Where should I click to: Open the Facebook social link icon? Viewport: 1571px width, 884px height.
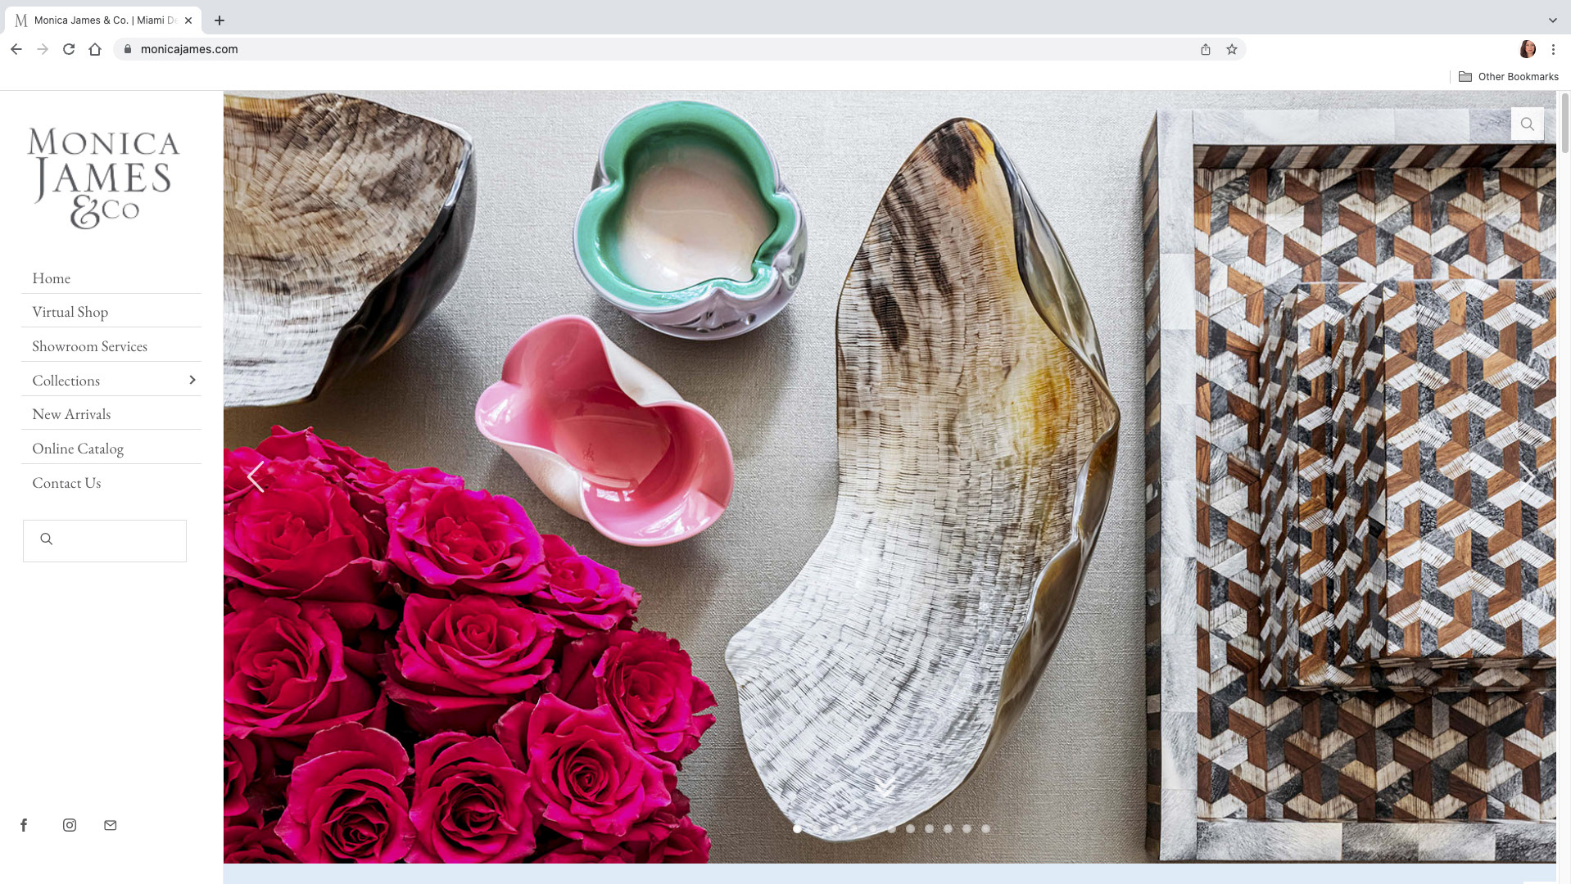pos(24,825)
